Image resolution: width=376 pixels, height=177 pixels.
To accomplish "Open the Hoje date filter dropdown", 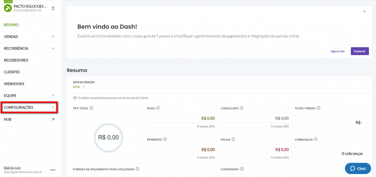I will [x=79, y=87].
